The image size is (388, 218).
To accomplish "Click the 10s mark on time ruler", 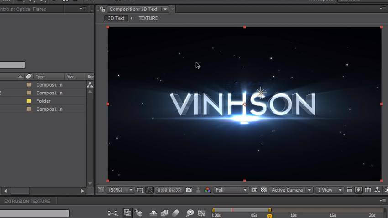I will [x=294, y=216].
